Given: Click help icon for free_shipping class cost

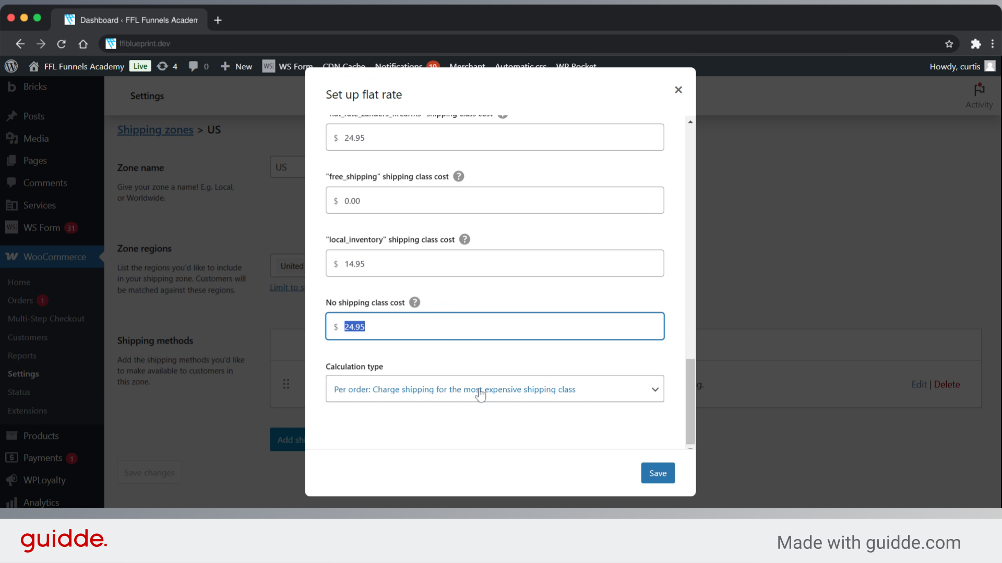Looking at the screenshot, I should (x=459, y=176).
